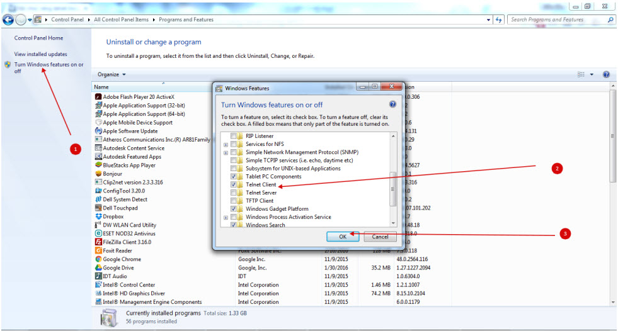
Task: Open the View installed updates link
Action: (x=40, y=54)
